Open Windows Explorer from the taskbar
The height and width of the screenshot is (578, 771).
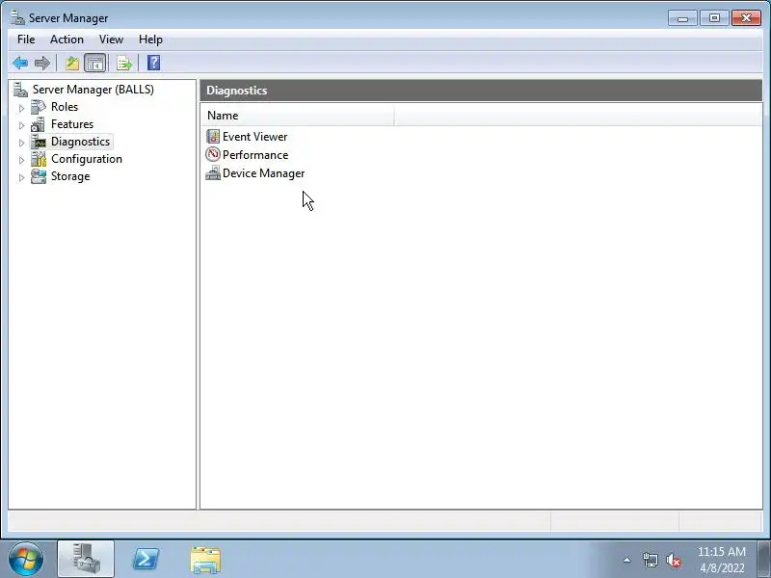pyautogui.click(x=205, y=560)
